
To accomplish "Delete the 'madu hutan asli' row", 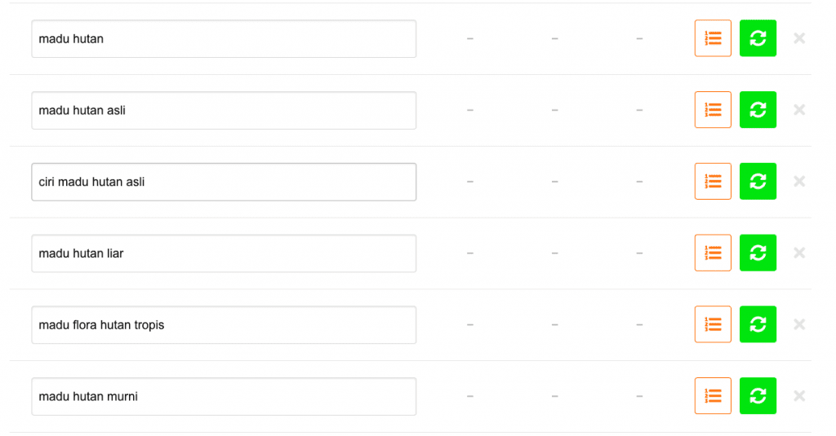I will click(799, 110).
